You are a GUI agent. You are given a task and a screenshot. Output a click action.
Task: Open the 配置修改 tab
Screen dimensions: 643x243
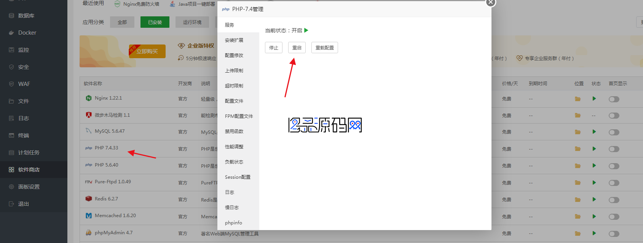point(238,55)
